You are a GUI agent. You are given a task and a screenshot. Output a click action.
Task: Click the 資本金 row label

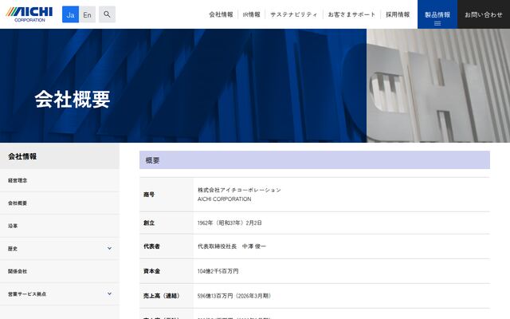pyautogui.click(x=151, y=271)
